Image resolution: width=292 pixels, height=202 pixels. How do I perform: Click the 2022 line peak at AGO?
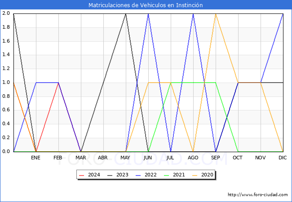point(193,14)
